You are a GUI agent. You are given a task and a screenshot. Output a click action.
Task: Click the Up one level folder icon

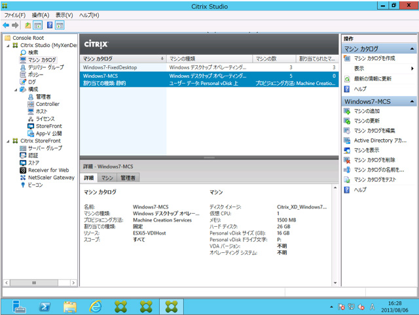pyautogui.click(x=27, y=25)
